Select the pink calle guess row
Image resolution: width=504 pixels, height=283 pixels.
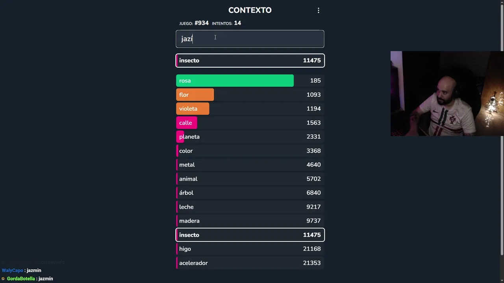click(250, 123)
